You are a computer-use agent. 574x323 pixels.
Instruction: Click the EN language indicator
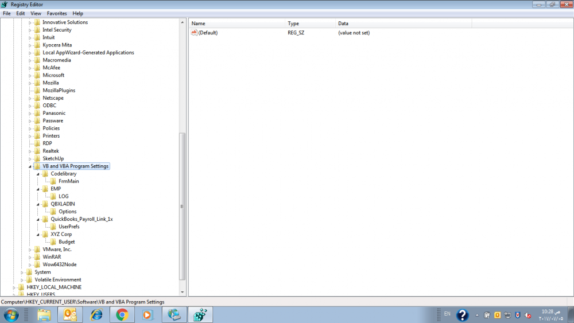tap(447, 314)
